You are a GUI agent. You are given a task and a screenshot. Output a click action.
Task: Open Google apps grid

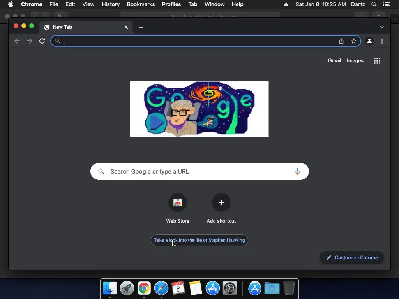point(377,61)
